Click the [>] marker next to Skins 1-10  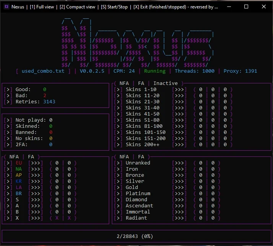[118, 90]
